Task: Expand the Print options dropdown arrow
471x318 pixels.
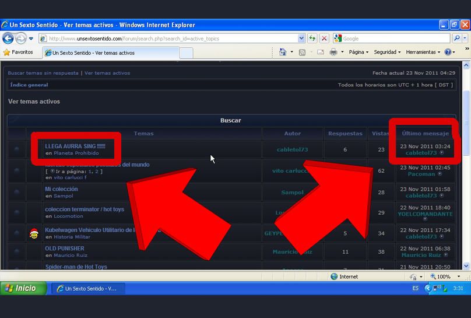Action: pos(342,52)
